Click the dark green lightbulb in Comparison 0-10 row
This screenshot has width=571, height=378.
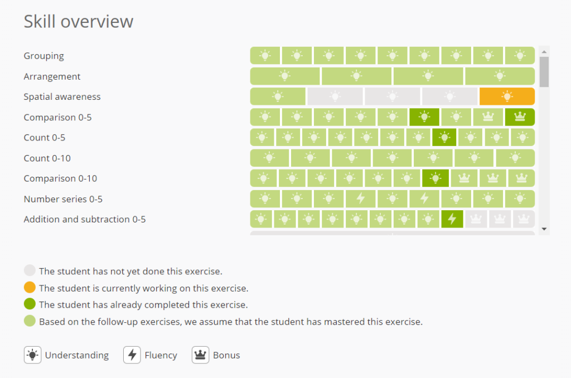435,178
